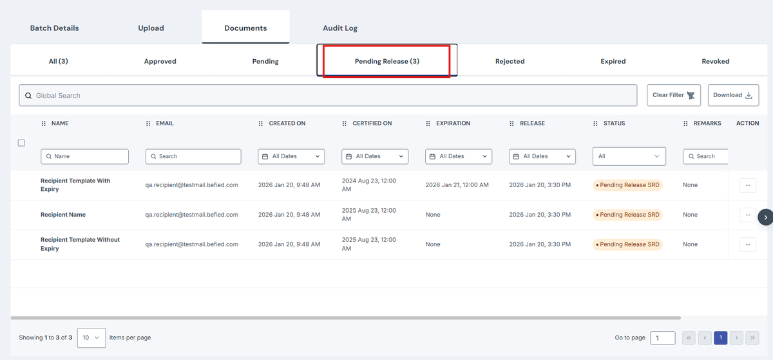This screenshot has width=773, height=360.
Task: Click Recipient Template With Expiry name
Action: (75, 185)
